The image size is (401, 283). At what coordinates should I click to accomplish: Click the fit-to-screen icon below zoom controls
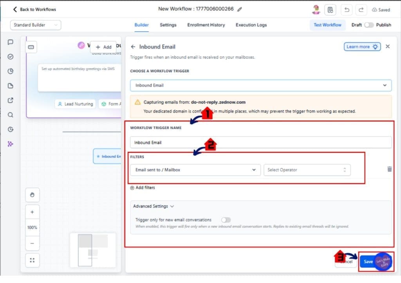coord(32,260)
